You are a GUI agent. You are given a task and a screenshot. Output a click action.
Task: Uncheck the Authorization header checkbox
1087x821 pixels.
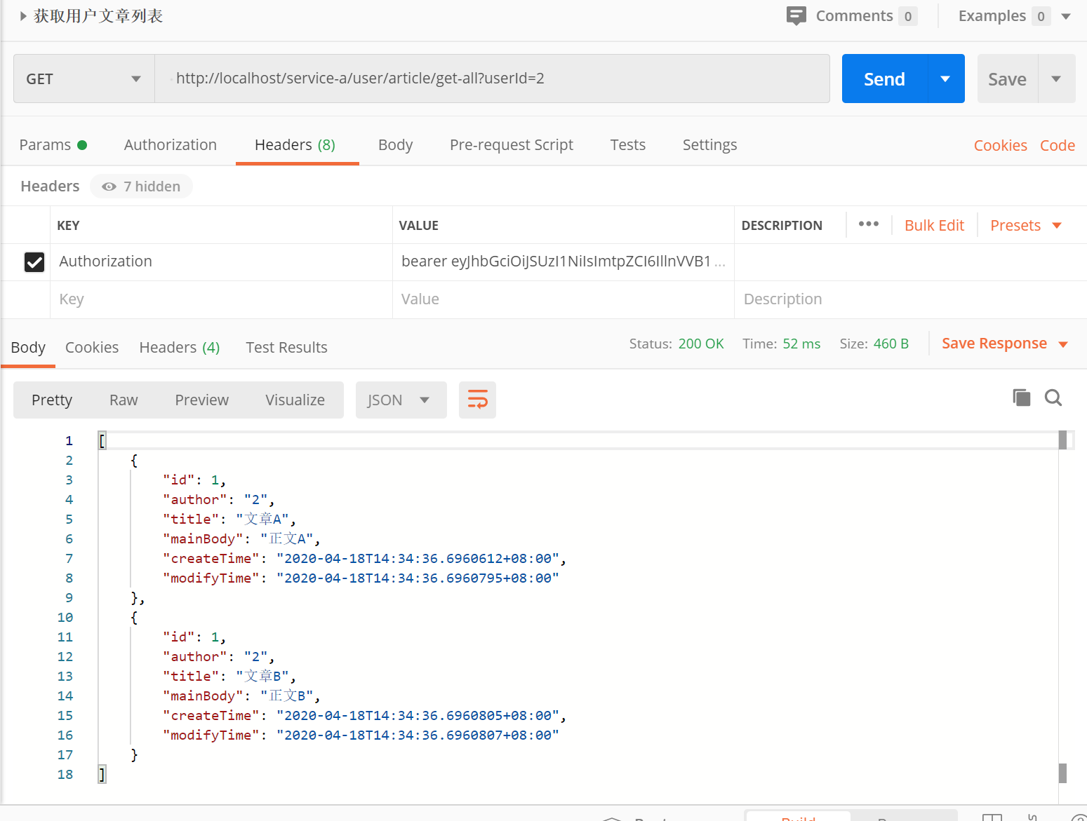[34, 262]
